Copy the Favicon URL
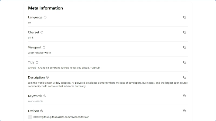Image resolution: width=216 pixels, height=121 pixels. [x=184, y=111]
